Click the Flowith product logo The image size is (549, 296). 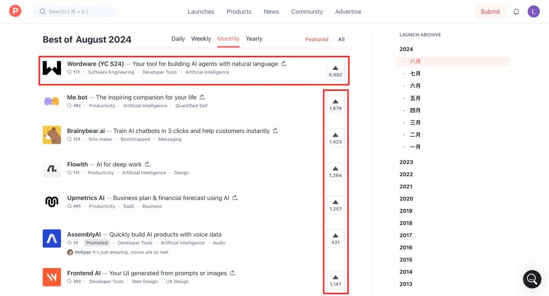52,169
